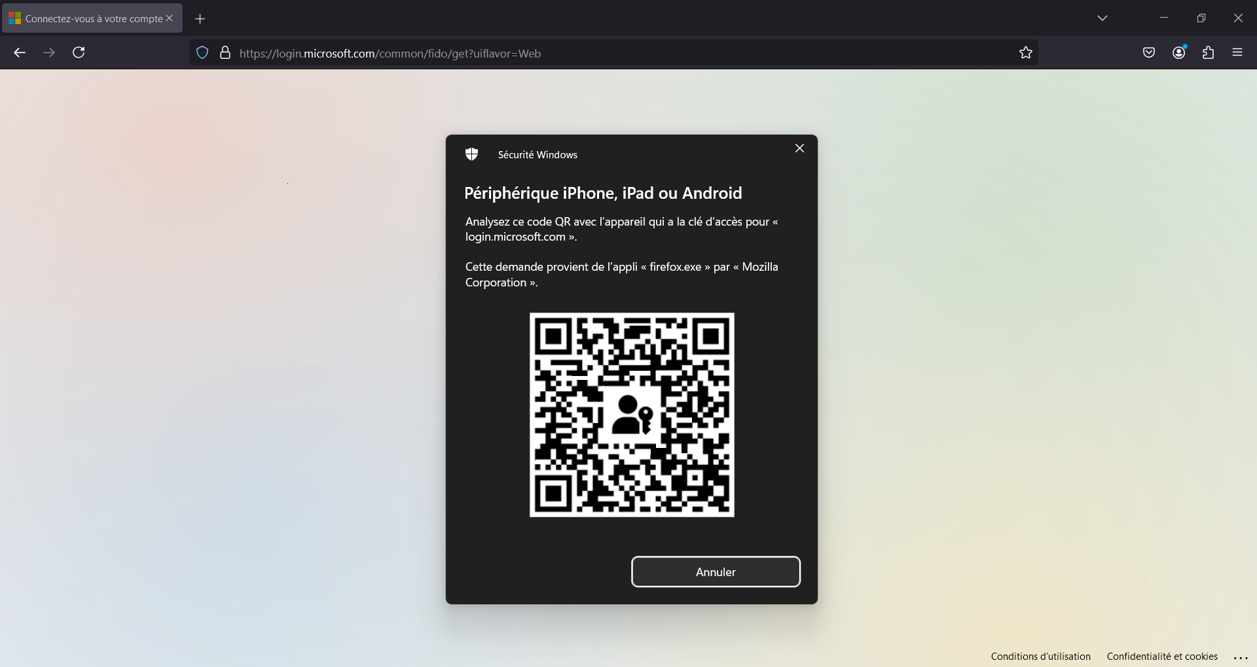Open the Confidentialité et cookies link
Image resolution: width=1257 pixels, height=667 pixels.
click(1162, 657)
